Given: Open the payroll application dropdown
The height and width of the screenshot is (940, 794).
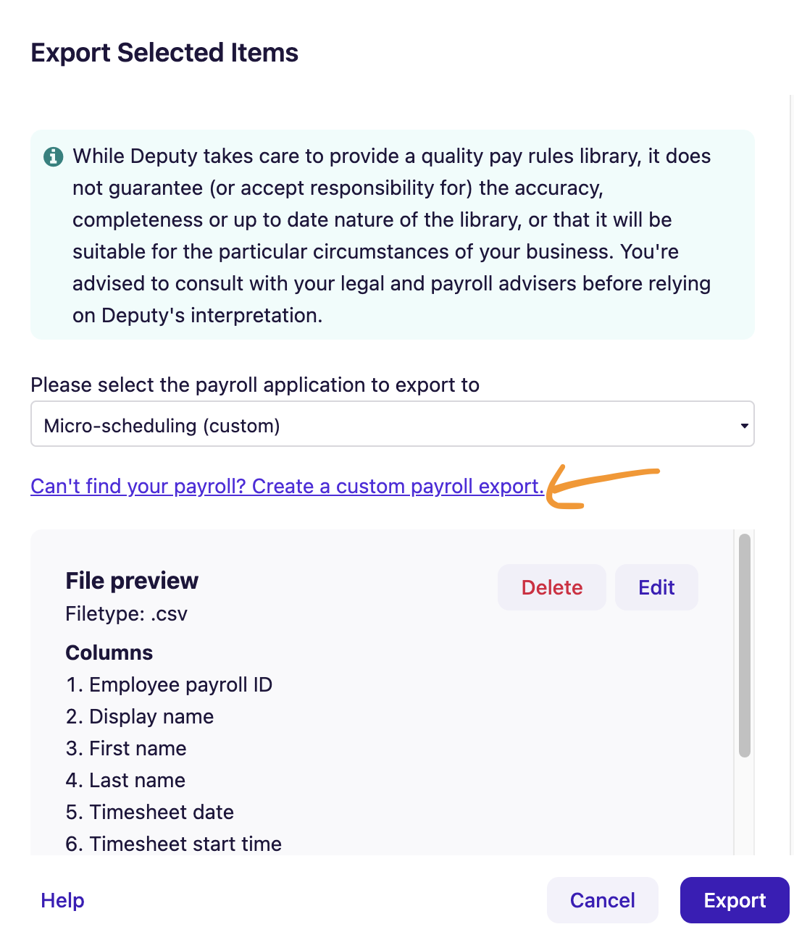Looking at the screenshot, I should [x=392, y=424].
